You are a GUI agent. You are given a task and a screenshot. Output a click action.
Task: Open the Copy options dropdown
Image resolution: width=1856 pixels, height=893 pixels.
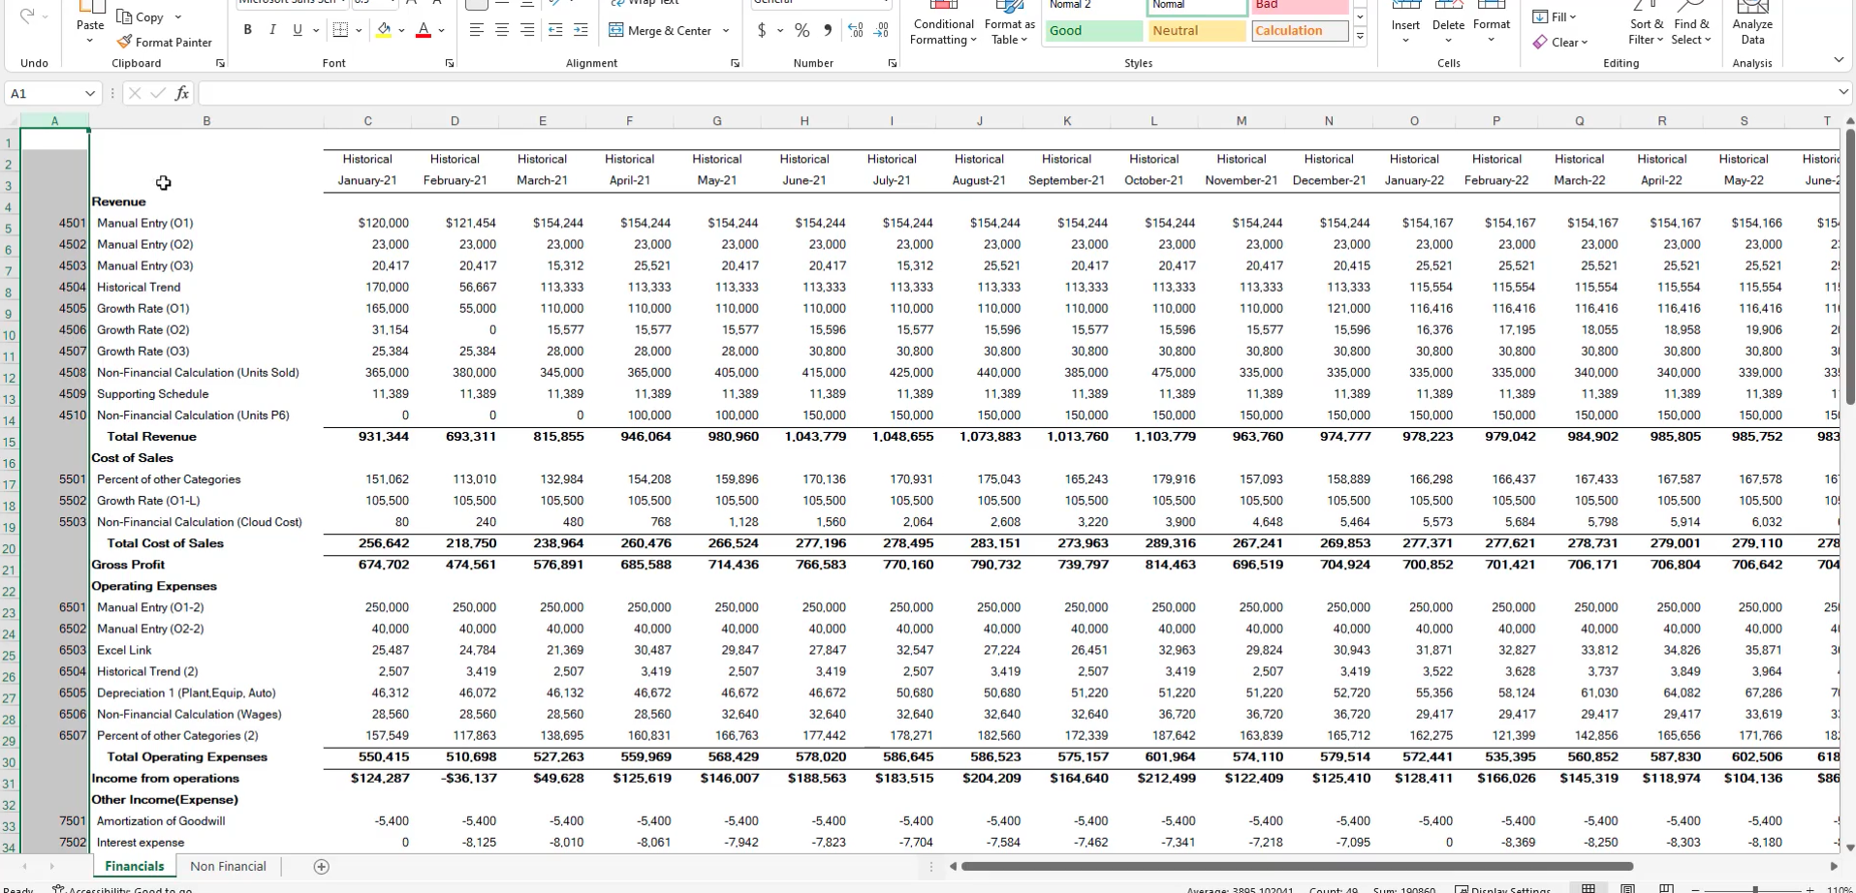click(177, 17)
